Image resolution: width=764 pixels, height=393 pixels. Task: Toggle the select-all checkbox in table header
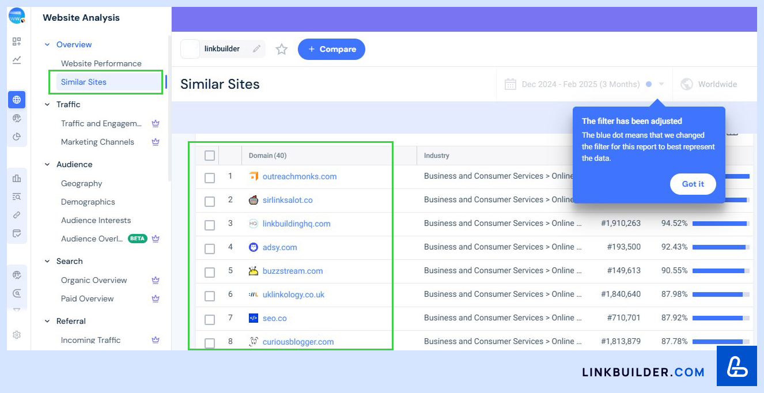pos(210,156)
